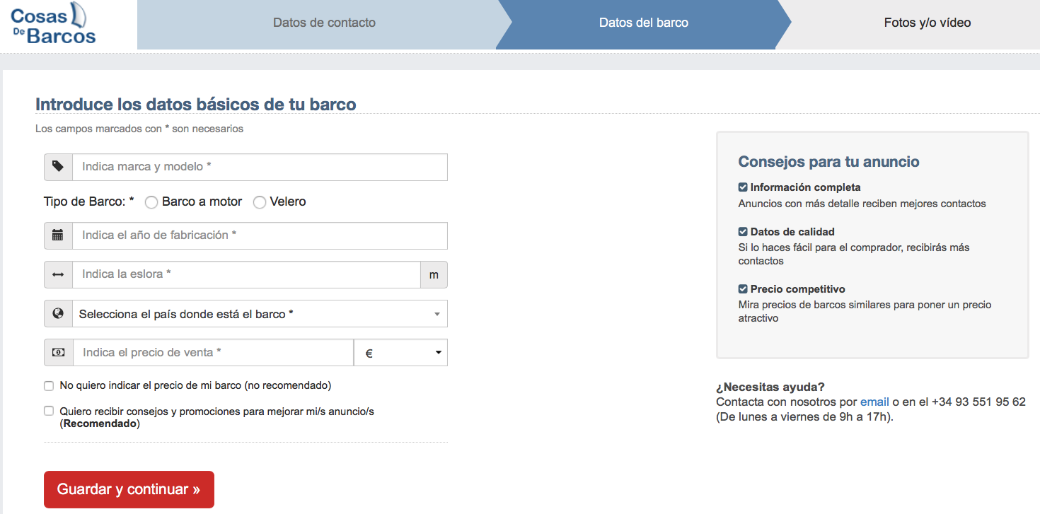Click the checkmark icon next to Precio competitivo
This screenshot has width=1040, height=514.
click(x=743, y=289)
